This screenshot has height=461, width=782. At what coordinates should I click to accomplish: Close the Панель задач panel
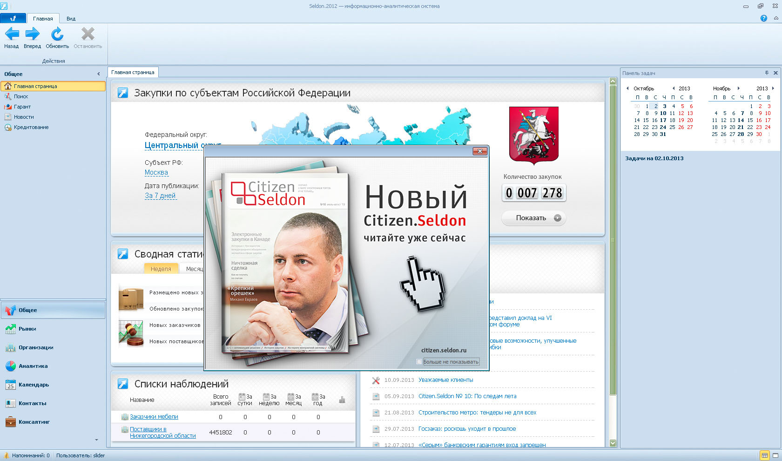tap(775, 73)
